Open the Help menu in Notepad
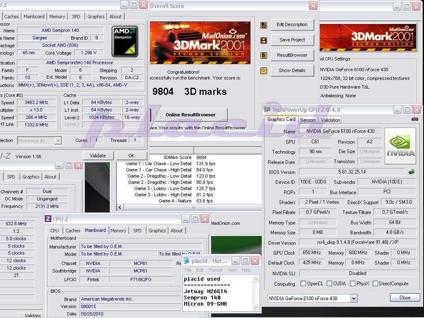Screen dimensions: 424x318 tap(246, 270)
